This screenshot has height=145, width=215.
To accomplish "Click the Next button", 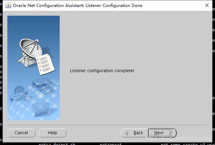I will point(162,133).
